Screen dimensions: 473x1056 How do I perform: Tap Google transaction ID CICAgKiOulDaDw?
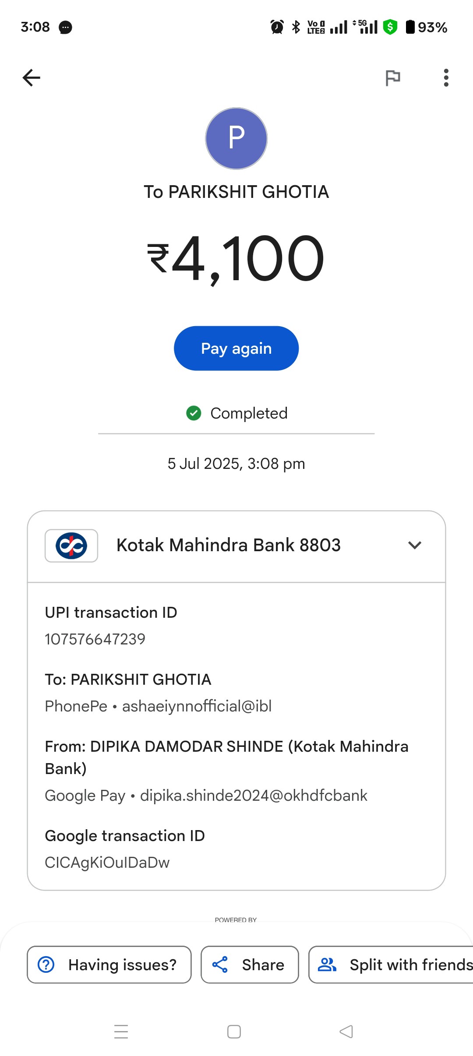[107, 862]
